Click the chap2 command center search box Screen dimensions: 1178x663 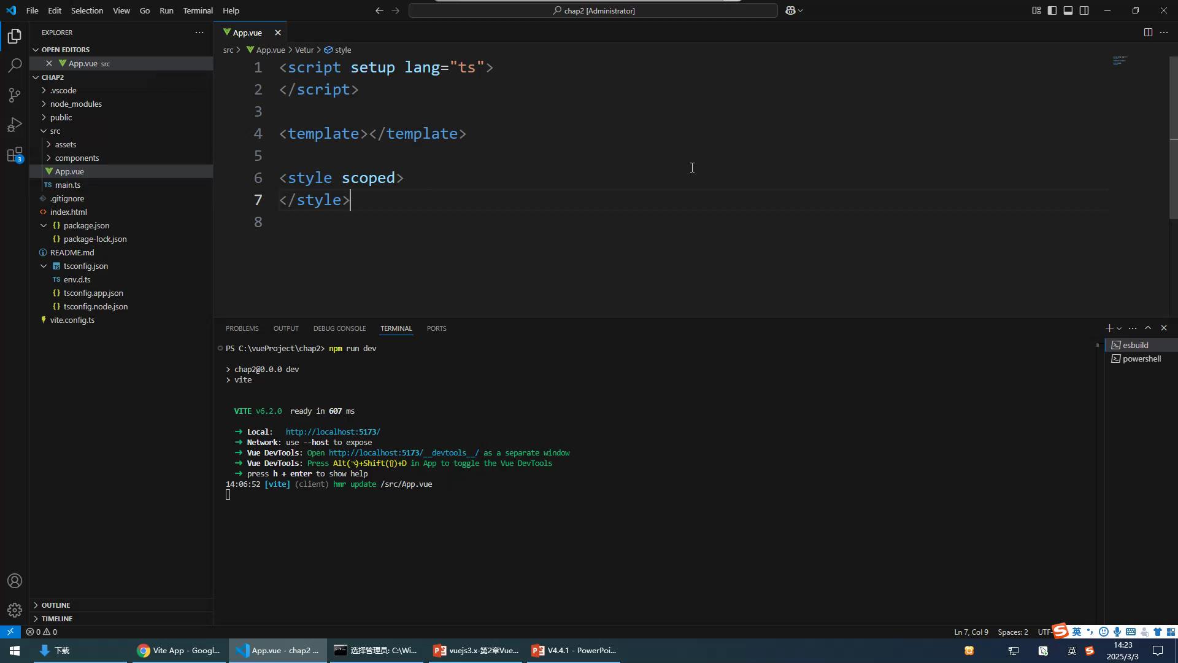(x=593, y=10)
